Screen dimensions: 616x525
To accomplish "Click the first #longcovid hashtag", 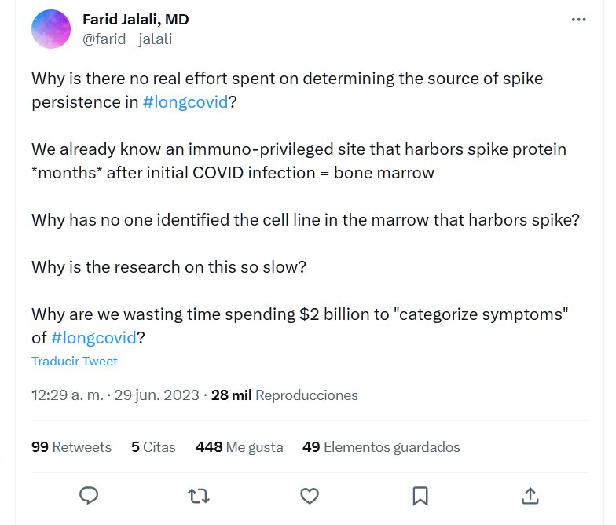I will (185, 103).
